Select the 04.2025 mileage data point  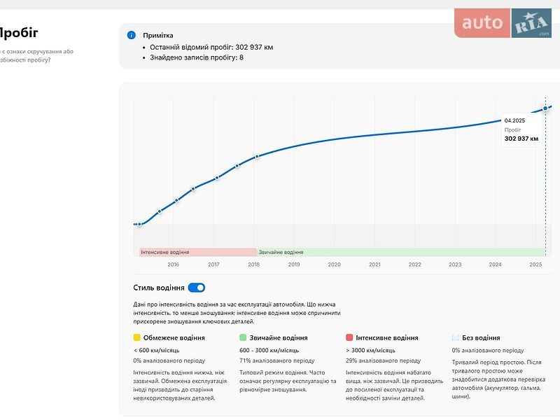[545, 108]
